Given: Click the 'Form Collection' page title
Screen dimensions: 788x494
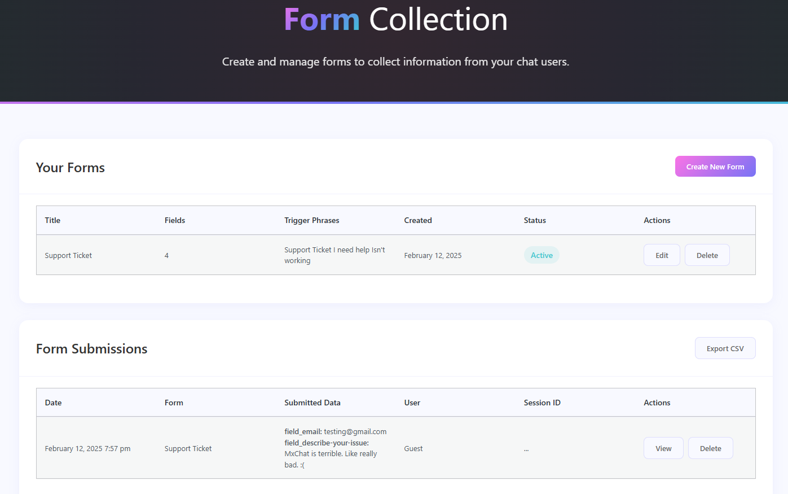Looking at the screenshot, I should [x=396, y=19].
